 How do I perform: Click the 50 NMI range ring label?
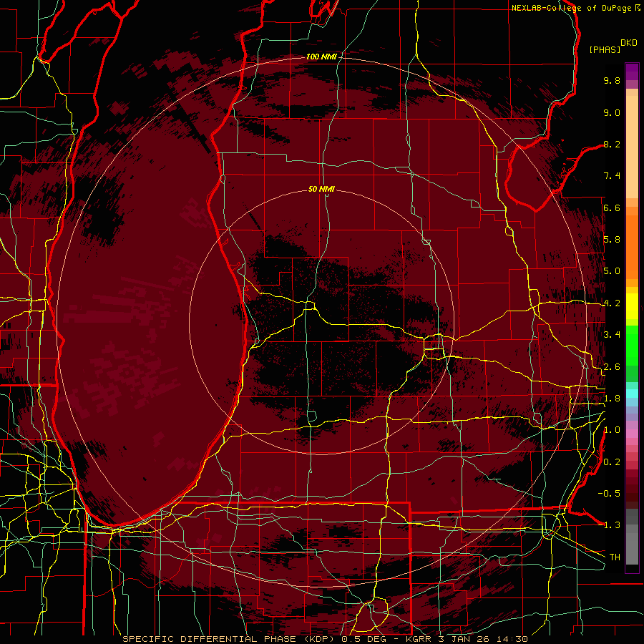pos(321,189)
